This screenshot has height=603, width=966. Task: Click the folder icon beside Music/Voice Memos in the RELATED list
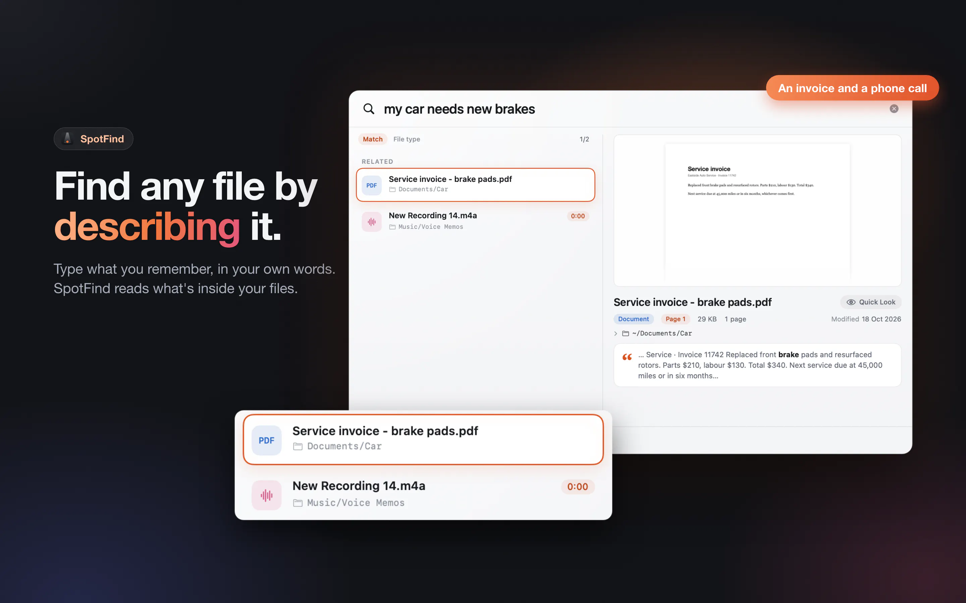[x=392, y=227]
